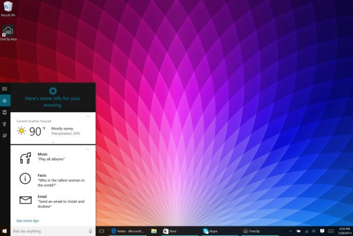Open the Cortana hamburger menu

pos(5,89)
